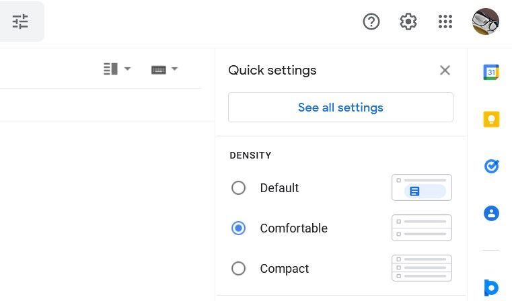Close the Quick settings panel
Image resolution: width=512 pixels, height=301 pixels.
coord(445,70)
